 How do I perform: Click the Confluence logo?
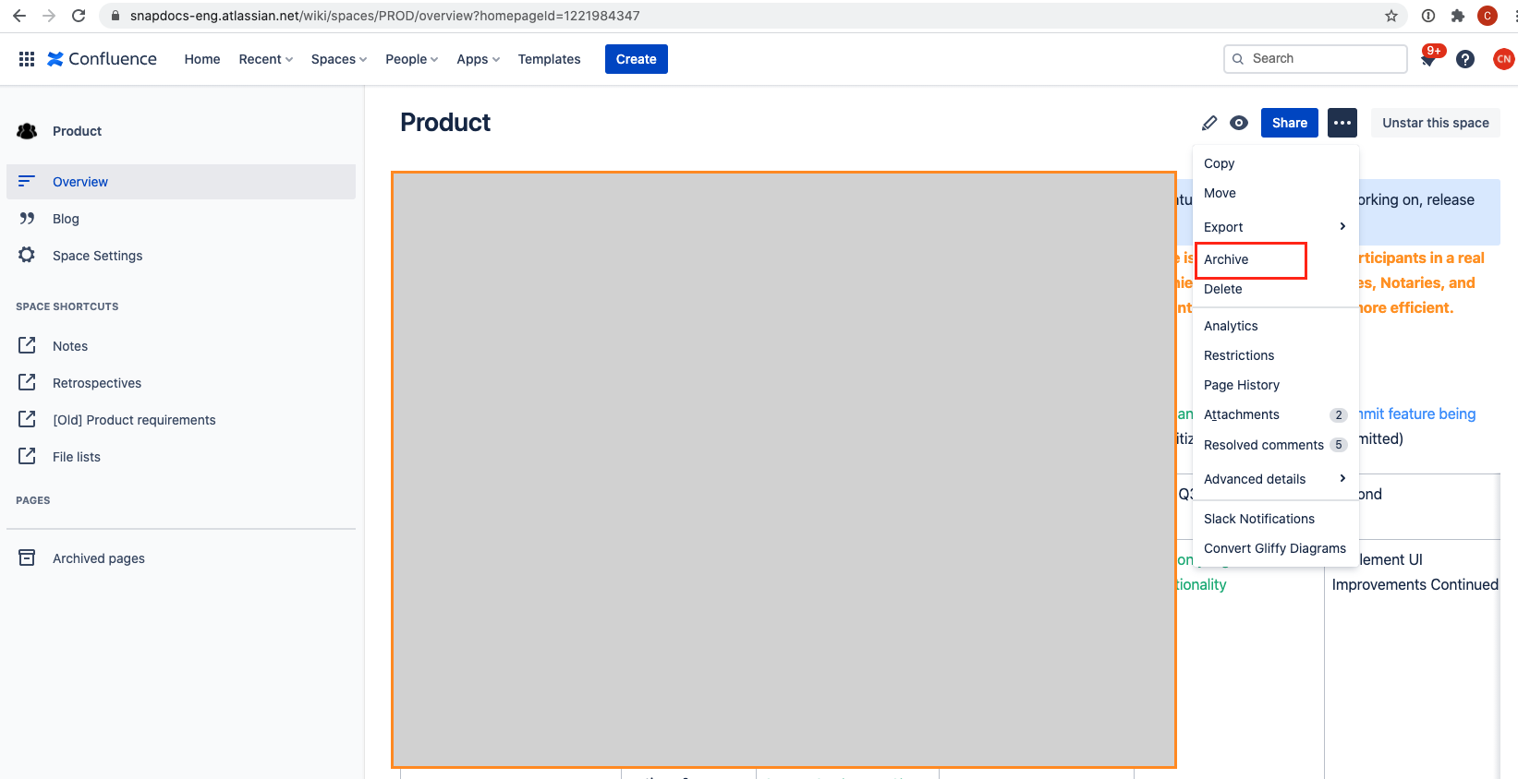click(102, 59)
